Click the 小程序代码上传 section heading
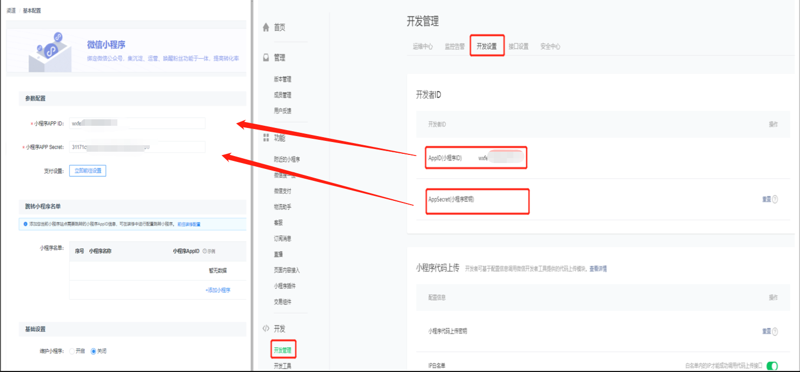This screenshot has height=372, width=800. click(438, 267)
